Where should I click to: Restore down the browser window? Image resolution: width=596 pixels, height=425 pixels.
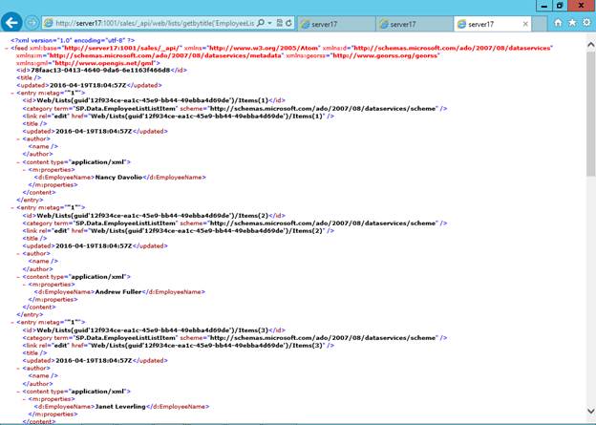[560, 6]
